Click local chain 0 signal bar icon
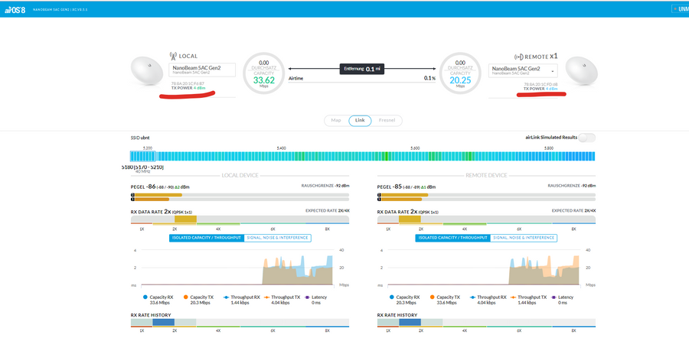This screenshot has height=341, width=689. pyautogui.click(x=132, y=194)
